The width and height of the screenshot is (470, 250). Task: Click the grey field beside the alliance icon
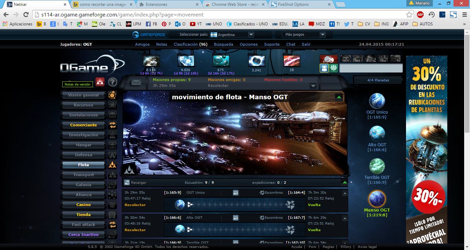point(371,68)
